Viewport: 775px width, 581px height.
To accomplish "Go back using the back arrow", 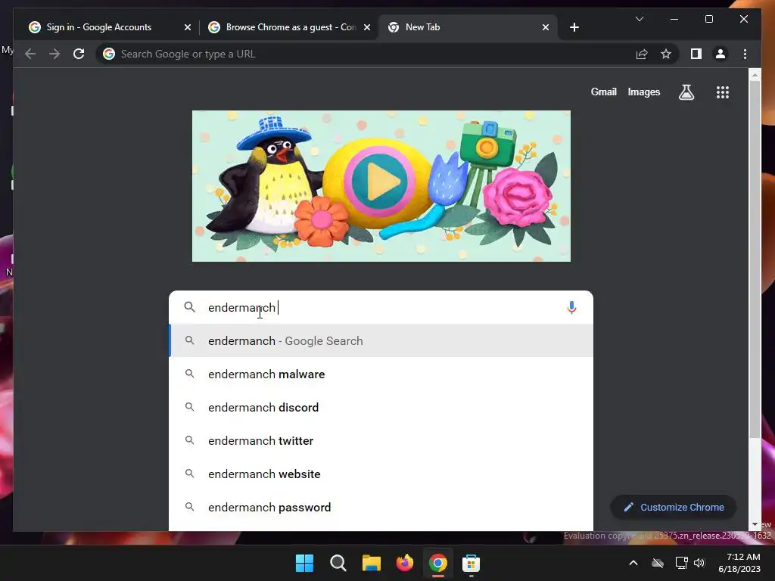I will (30, 54).
